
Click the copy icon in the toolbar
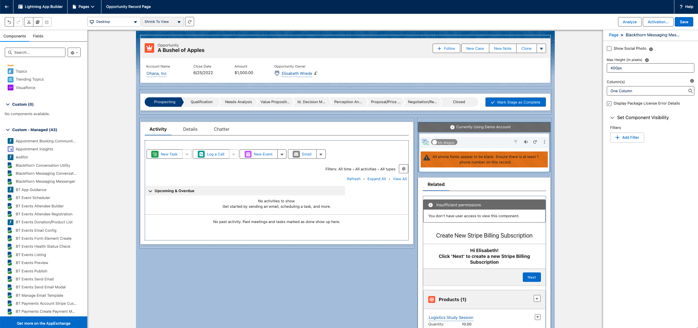(38, 22)
